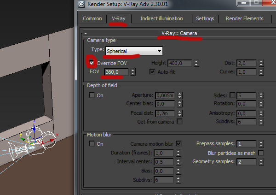
Task: Click the Prepass samples field
Action: point(246,144)
